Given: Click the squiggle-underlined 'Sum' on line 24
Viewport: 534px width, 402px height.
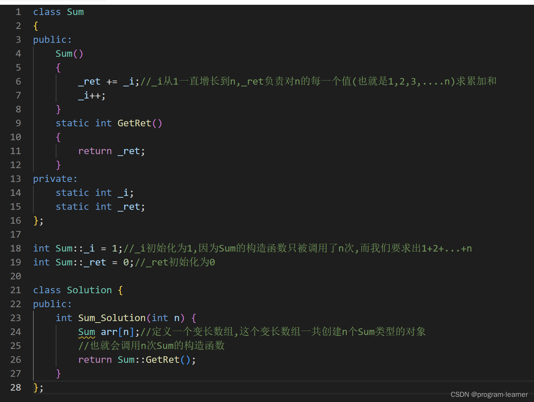Looking at the screenshot, I should click(x=86, y=332).
